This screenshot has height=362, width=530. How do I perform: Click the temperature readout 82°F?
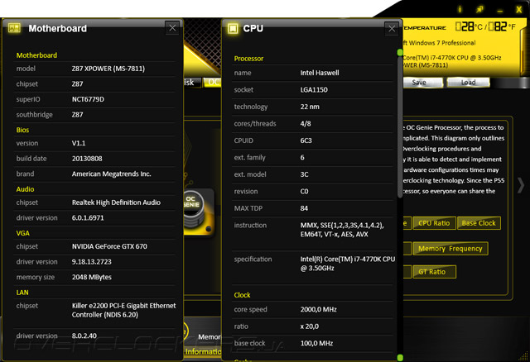(502, 26)
